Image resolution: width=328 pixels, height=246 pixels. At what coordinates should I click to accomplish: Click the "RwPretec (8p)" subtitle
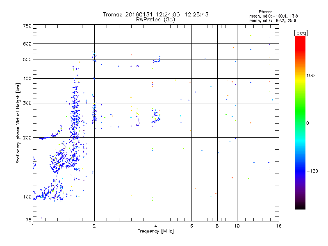click(155, 20)
